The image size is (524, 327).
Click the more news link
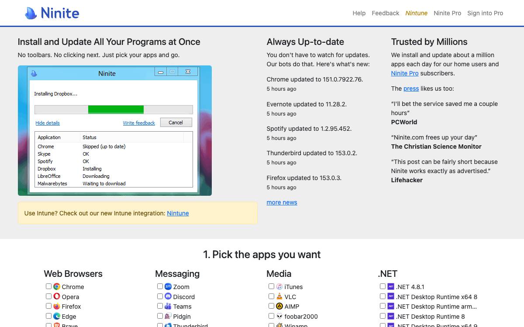[x=282, y=202]
